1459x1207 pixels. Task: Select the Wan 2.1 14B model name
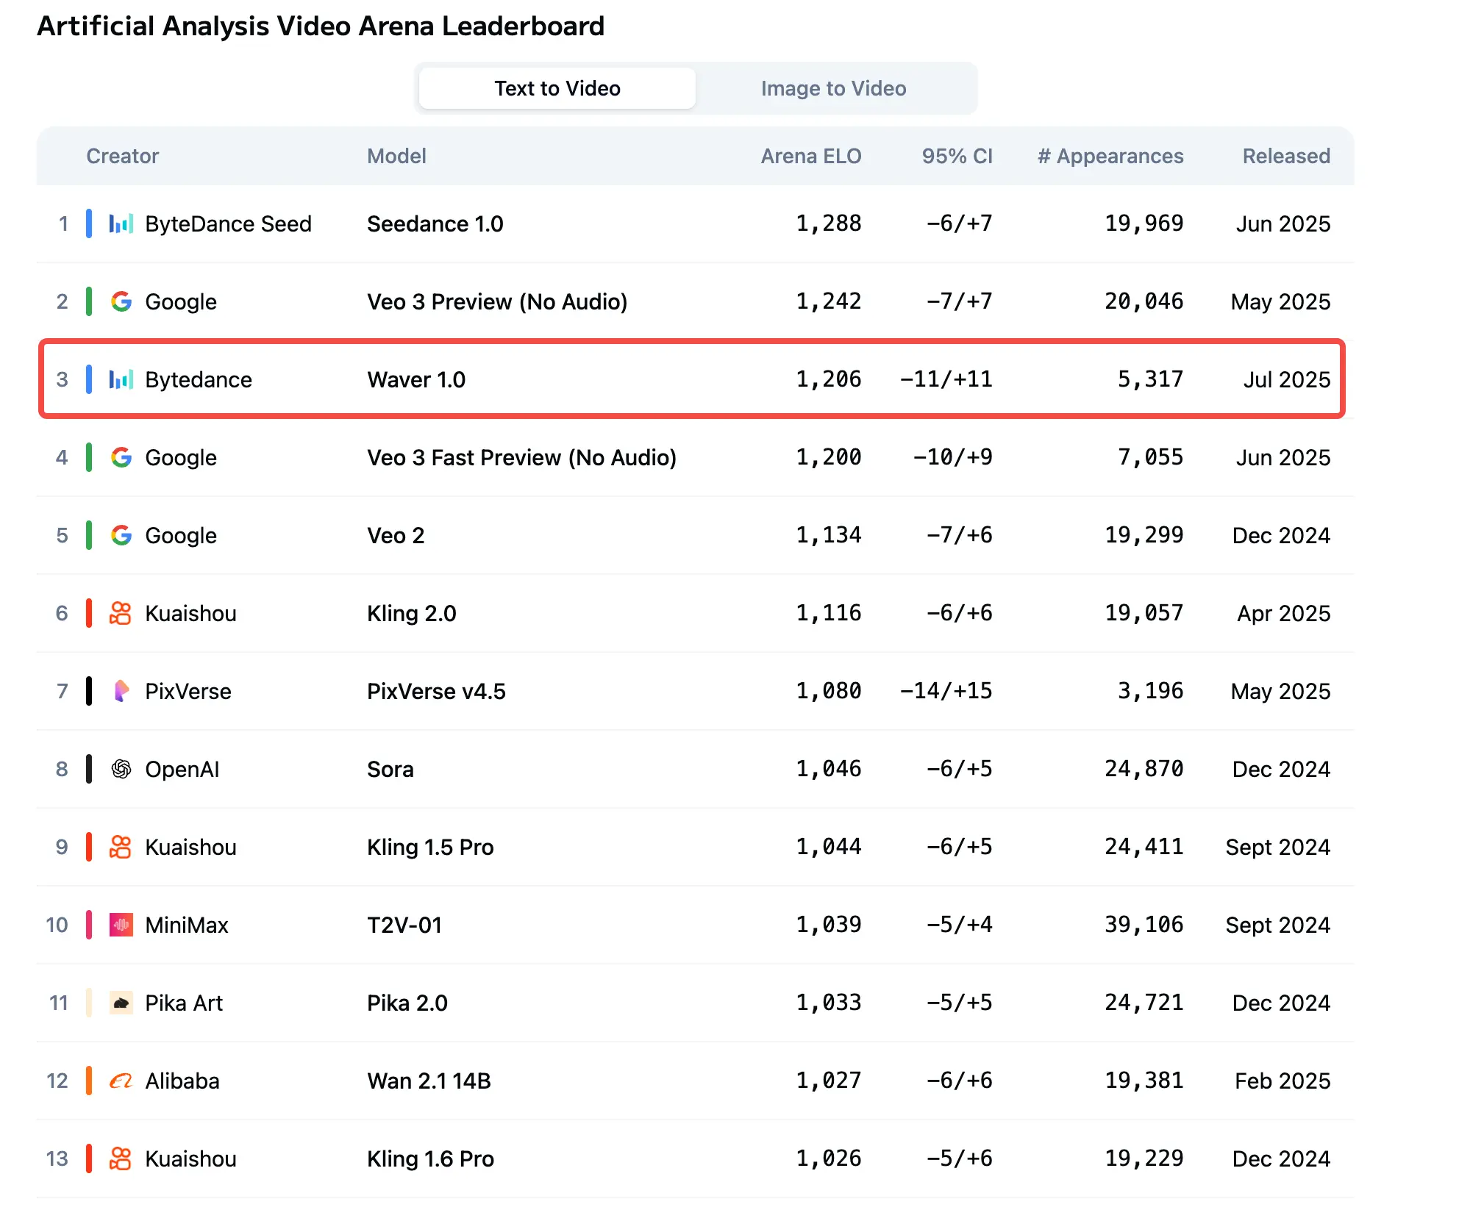pos(429,1081)
